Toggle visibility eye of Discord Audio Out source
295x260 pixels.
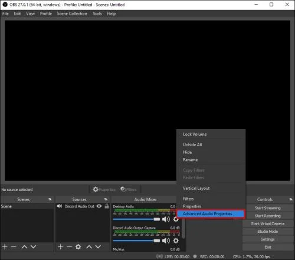(x=99, y=206)
